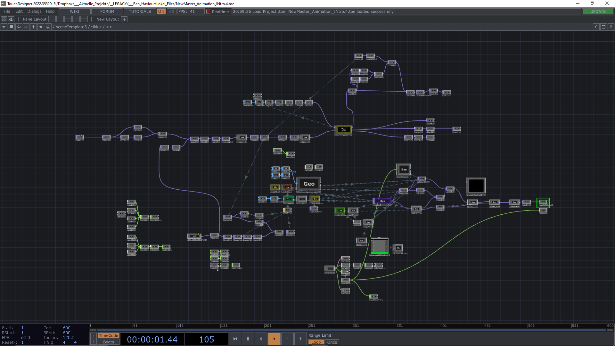Click the home network icon
The height and width of the screenshot is (346, 615).
pos(48,27)
